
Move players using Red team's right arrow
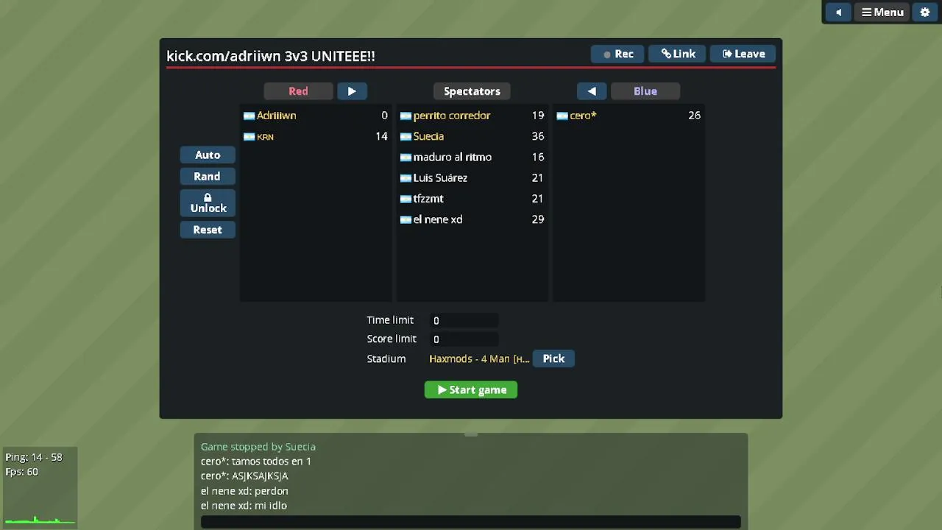coord(352,91)
